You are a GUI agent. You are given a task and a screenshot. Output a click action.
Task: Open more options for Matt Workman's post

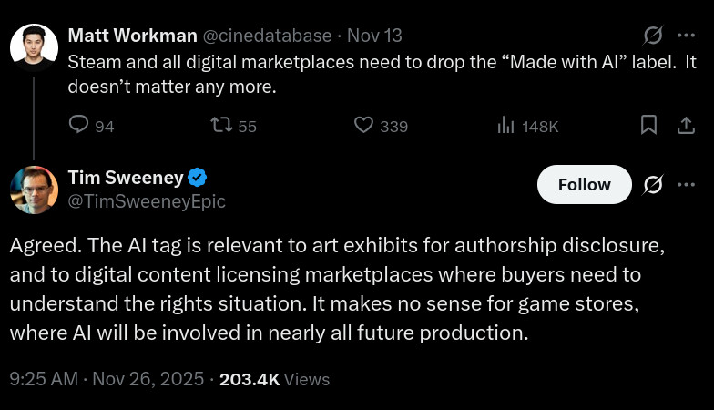[x=686, y=36]
